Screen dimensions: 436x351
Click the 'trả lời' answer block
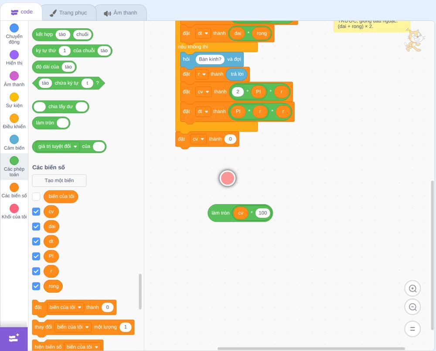coord(237,74)
